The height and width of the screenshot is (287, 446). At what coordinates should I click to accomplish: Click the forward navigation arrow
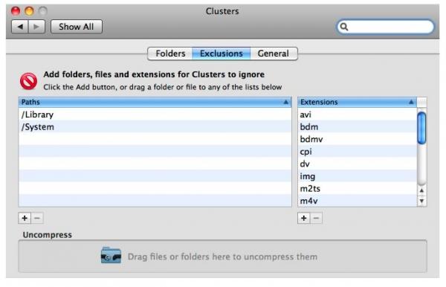[x=36, y=27]
